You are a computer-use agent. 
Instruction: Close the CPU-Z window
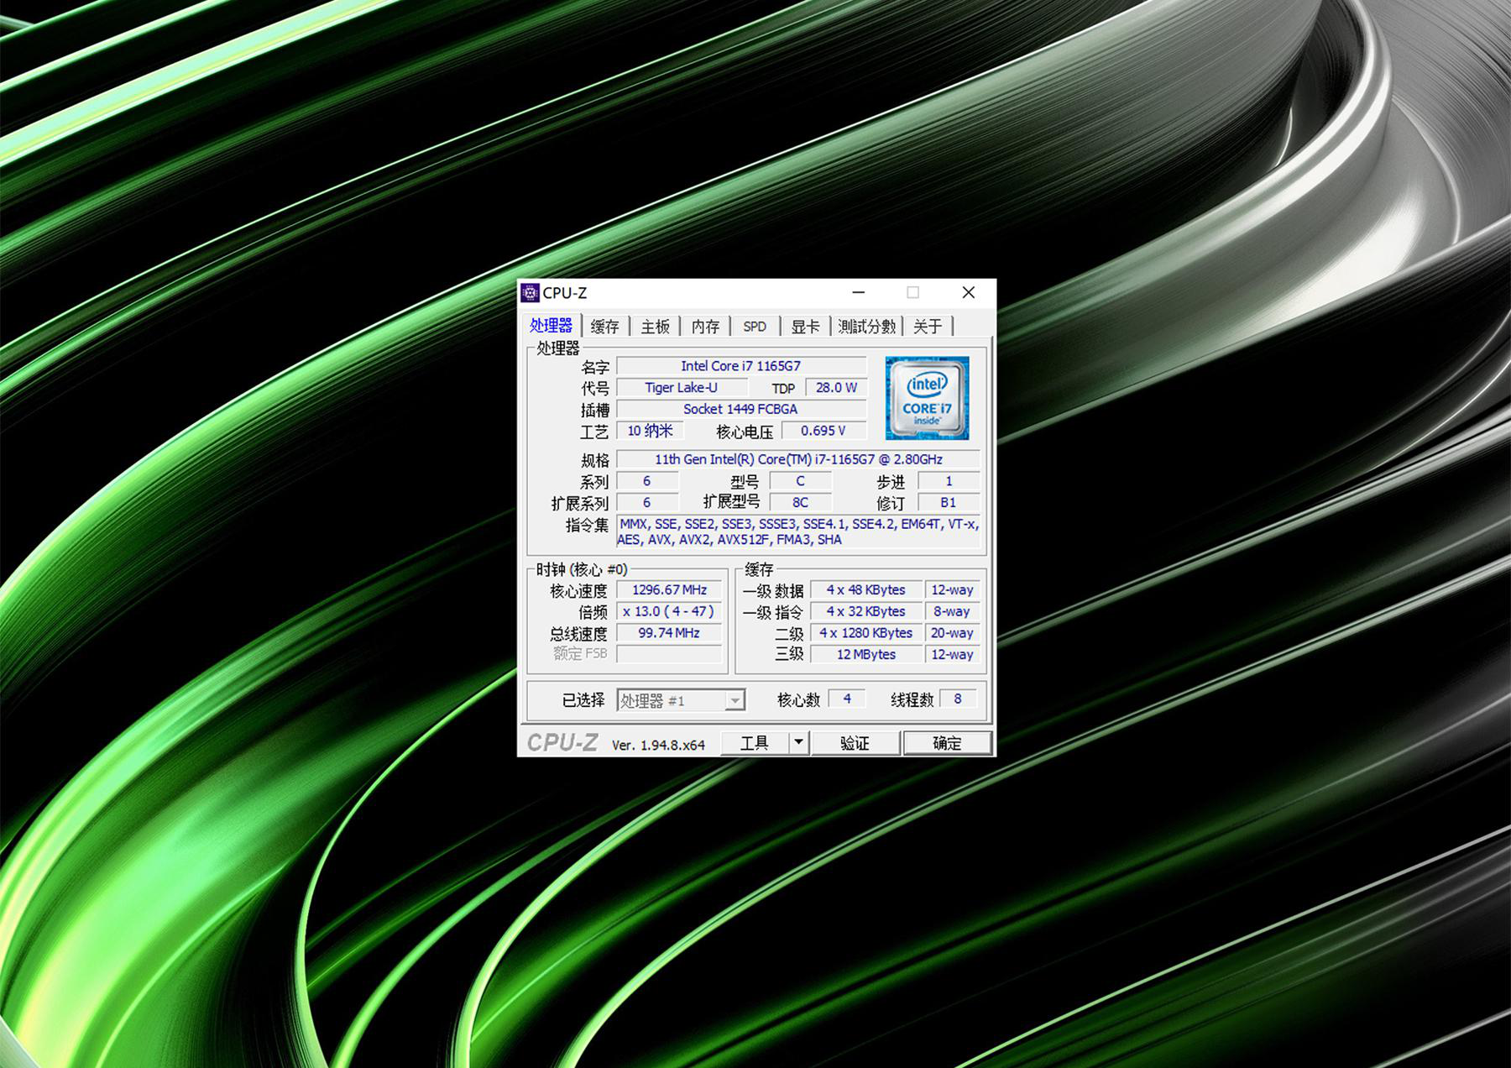pos(968,292)
